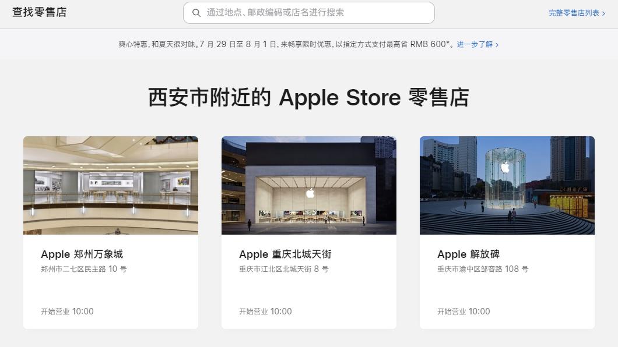Click the magnifying glass search icon
The image size is (618, 347).
[x=196, y=13]
